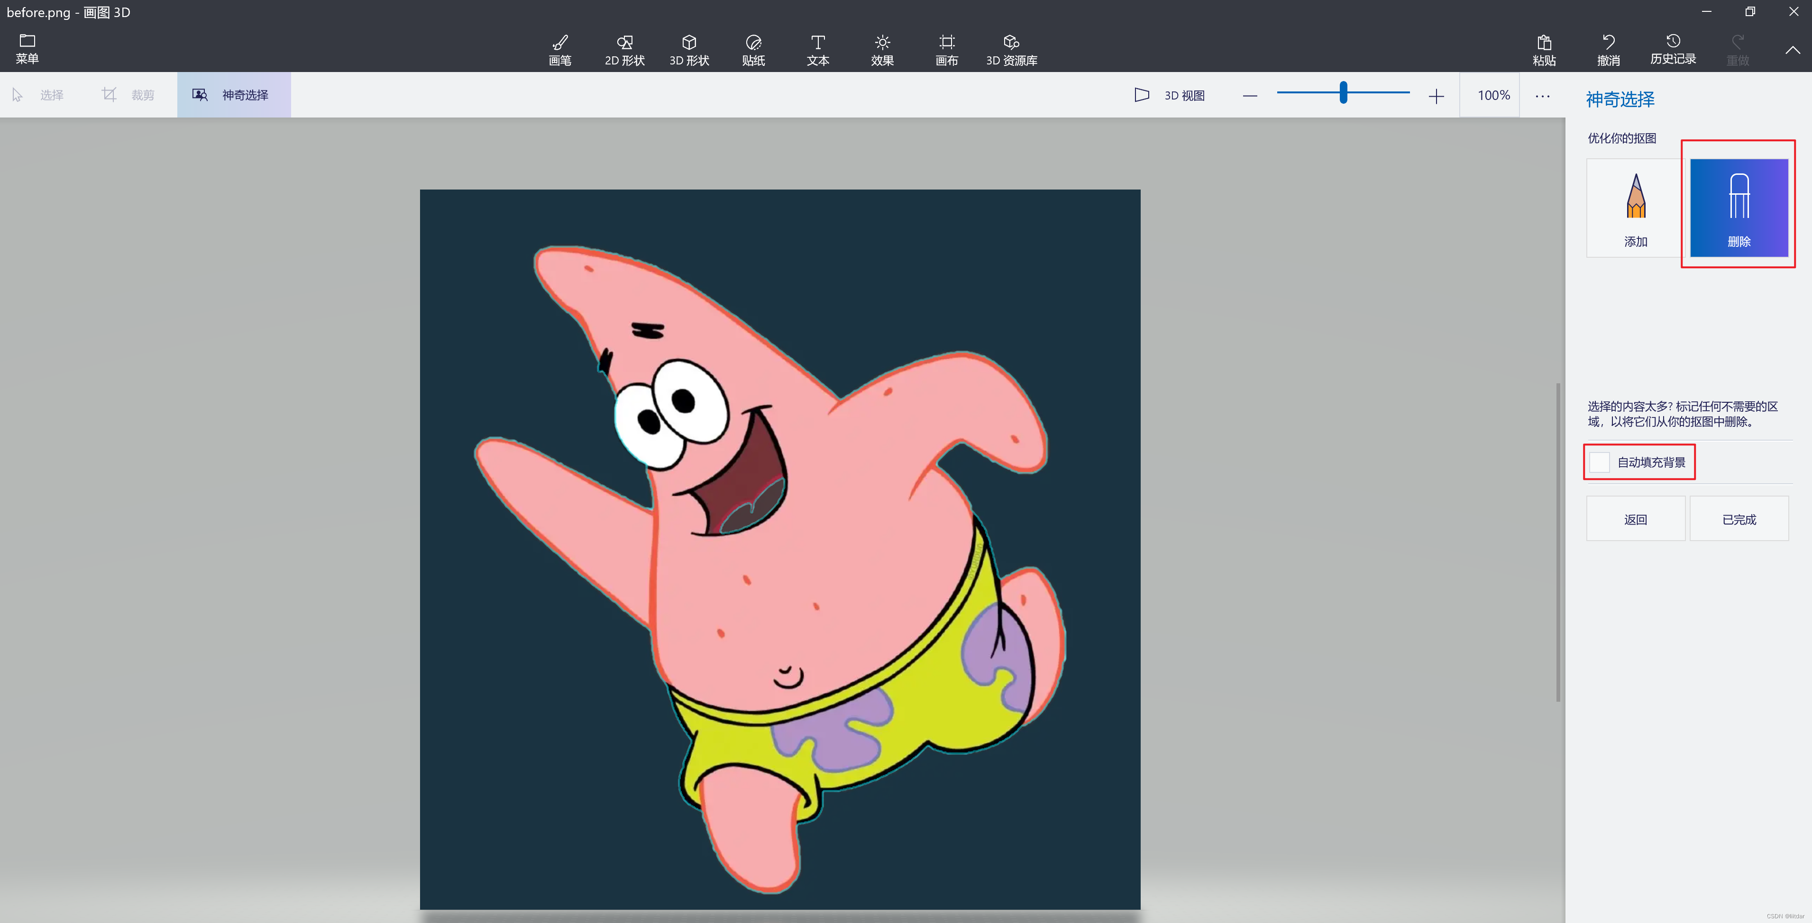Screen dimensions: 1812x923
Task: Open the 3D 资源库
Action: click(1012, 49)
